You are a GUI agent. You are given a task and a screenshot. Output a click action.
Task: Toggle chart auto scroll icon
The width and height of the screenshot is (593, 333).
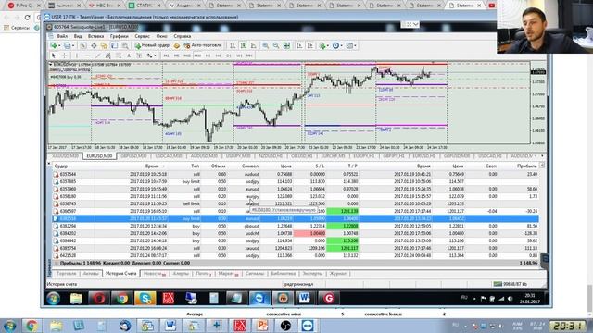tap(299, 45)
